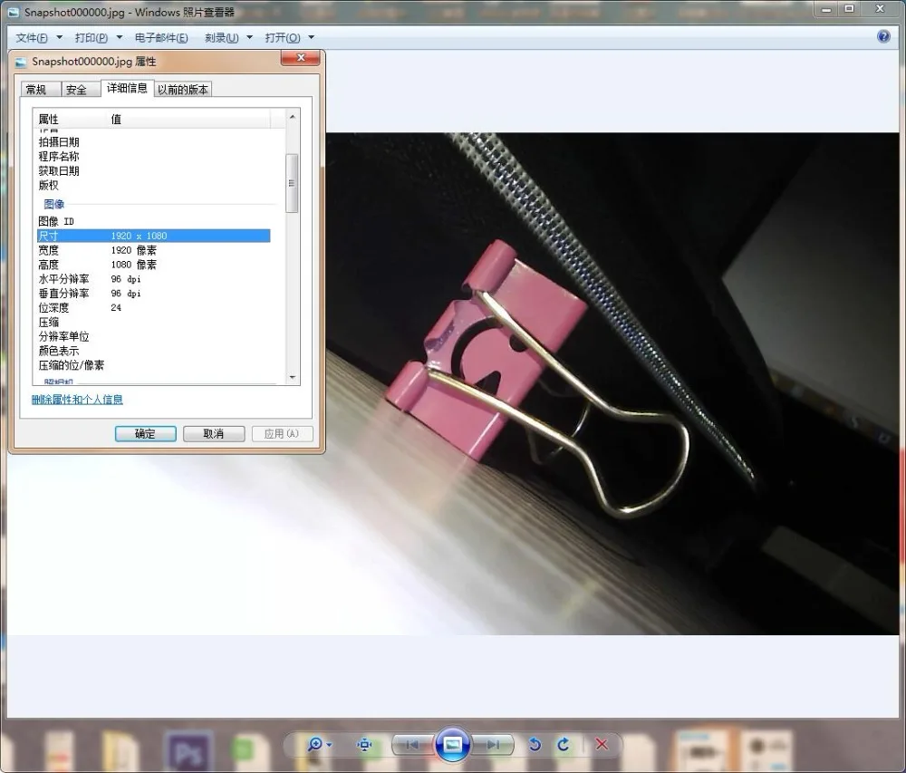The height and width of the screenshot is (773, 906).
Task: Click the properties list scroll down arrow
Action: tap(293, 377)
